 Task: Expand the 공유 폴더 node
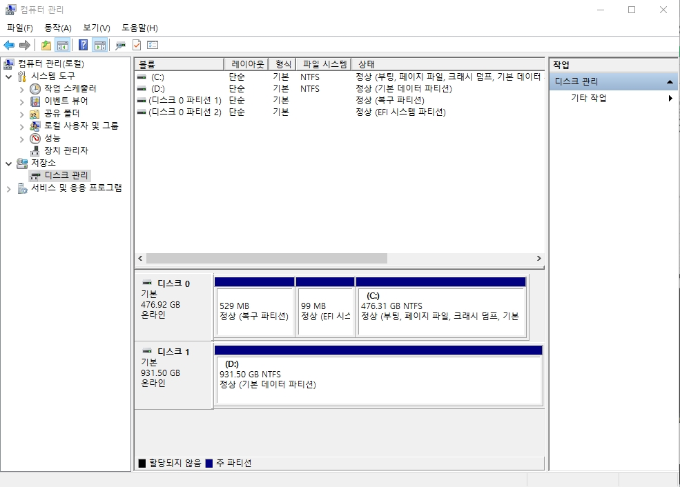pyautogui.click(x=21, y=115)
